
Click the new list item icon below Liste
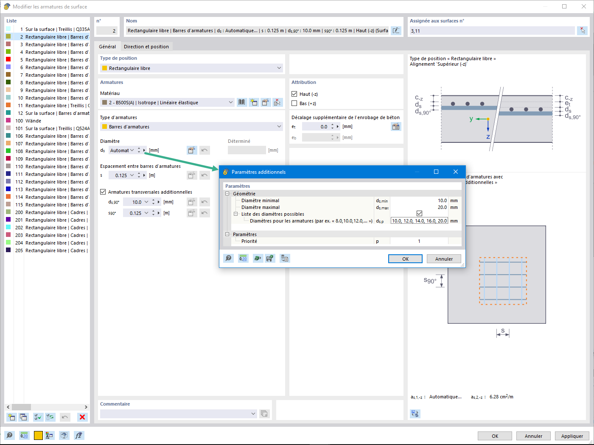click(x=11, y=417)
